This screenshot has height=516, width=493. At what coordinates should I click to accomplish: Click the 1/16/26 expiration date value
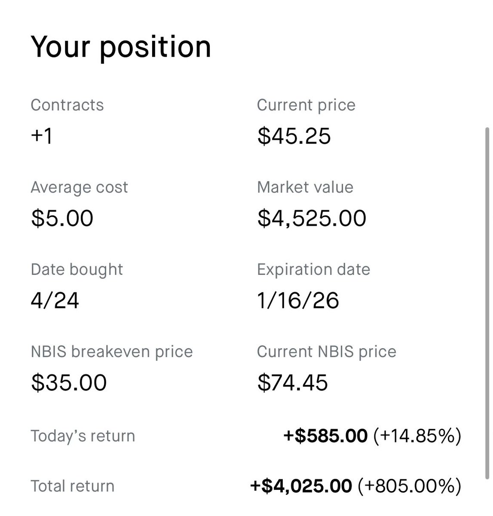(298, 300)
